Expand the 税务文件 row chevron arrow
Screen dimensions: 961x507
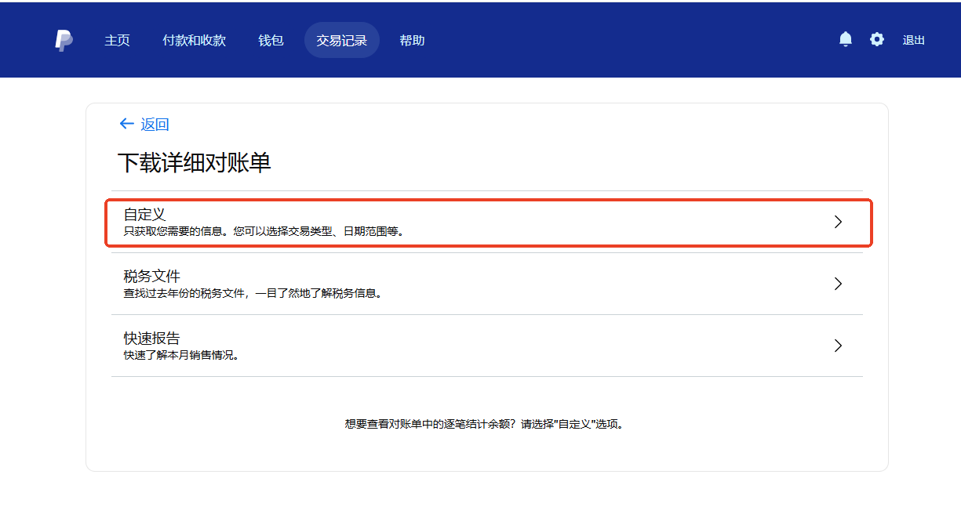pyautogui.click(x=838, y=284)
